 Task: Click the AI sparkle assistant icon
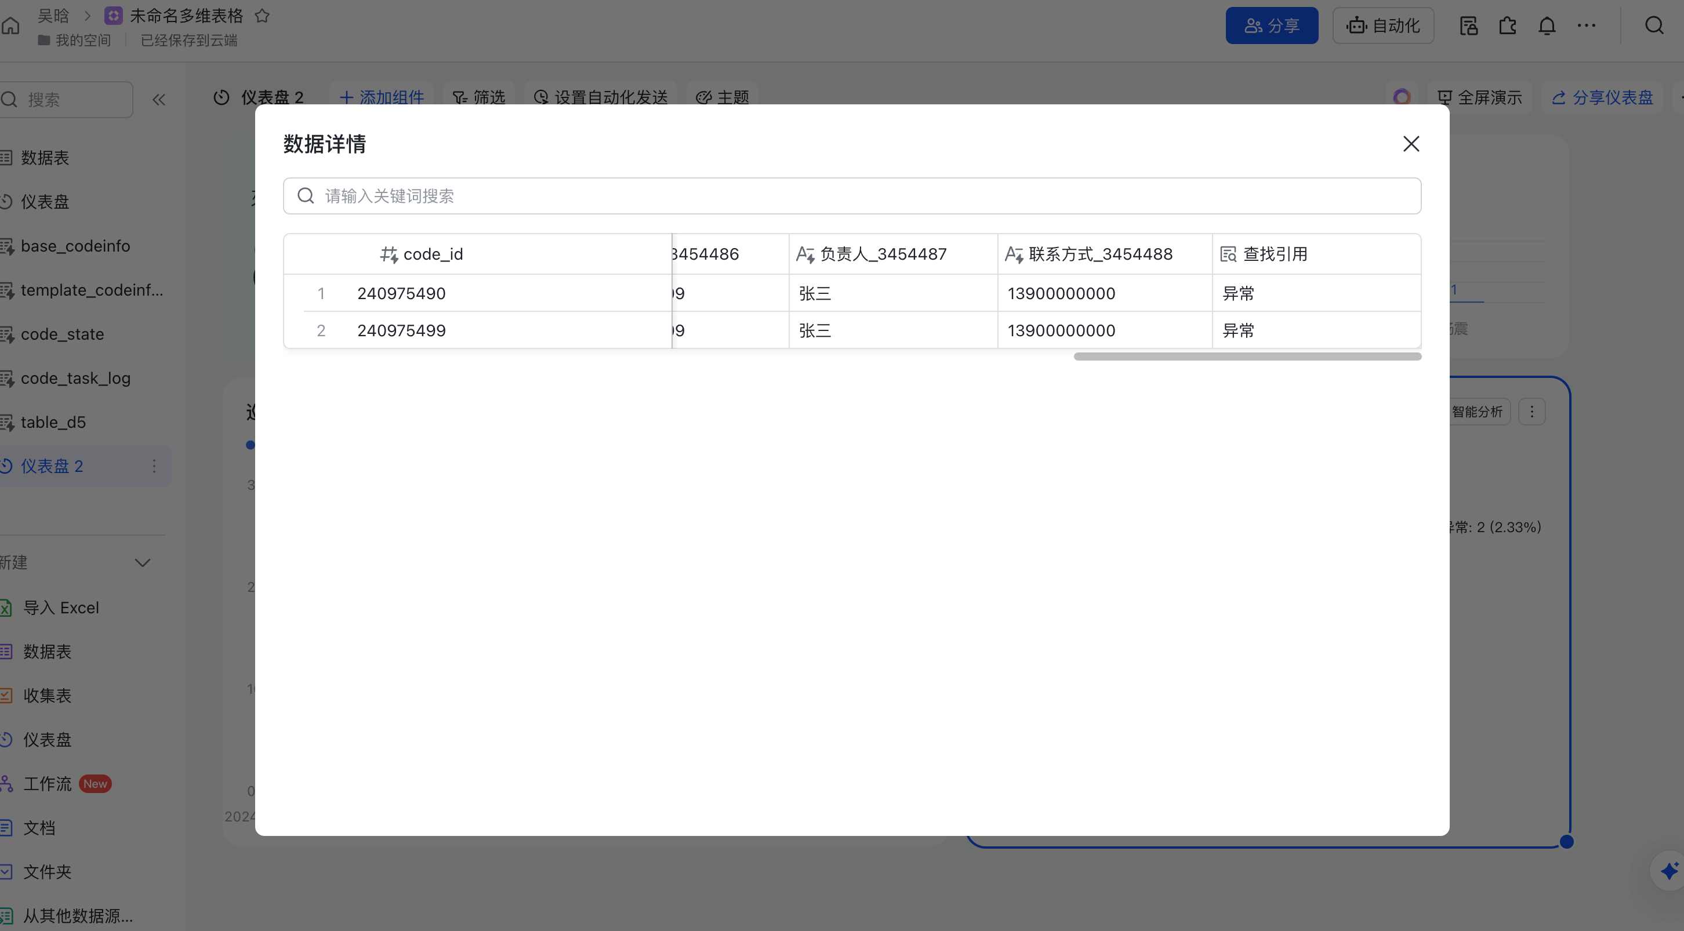pyautogui.click(x=1669, y=871)
